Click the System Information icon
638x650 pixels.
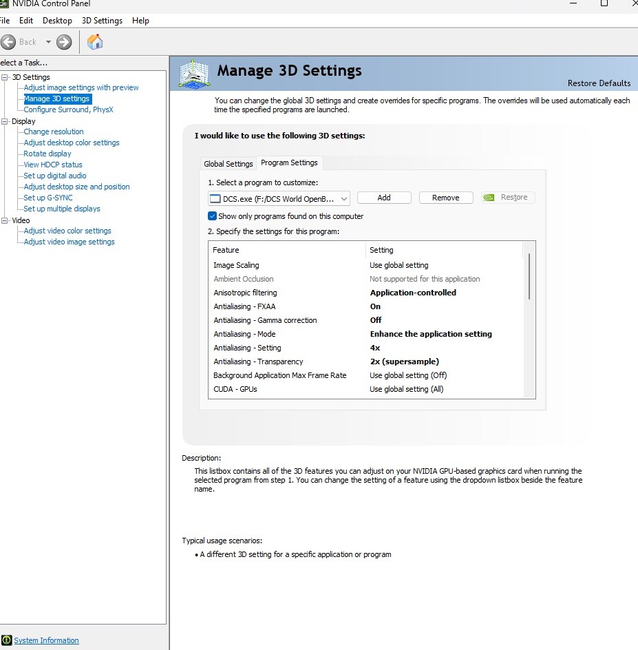click(x=6, y=640)
